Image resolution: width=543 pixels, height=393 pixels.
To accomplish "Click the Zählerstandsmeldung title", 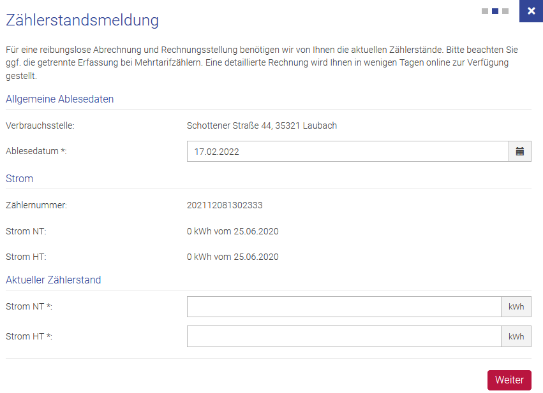I will [82, 20].
